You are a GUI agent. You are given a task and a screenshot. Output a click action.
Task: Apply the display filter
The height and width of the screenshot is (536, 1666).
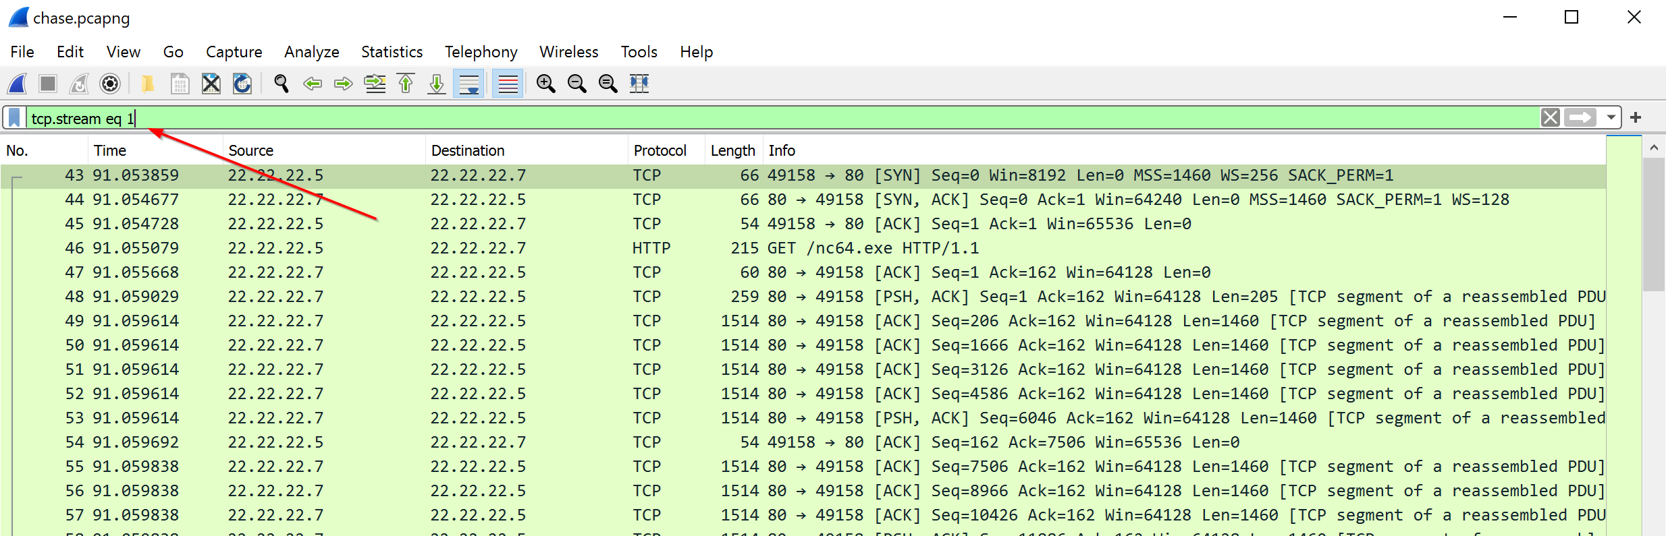(x=1581, y=118)
